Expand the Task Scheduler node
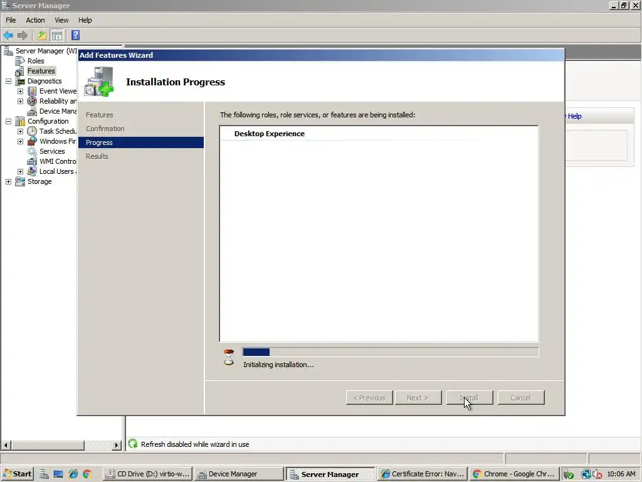 (20, 131)
